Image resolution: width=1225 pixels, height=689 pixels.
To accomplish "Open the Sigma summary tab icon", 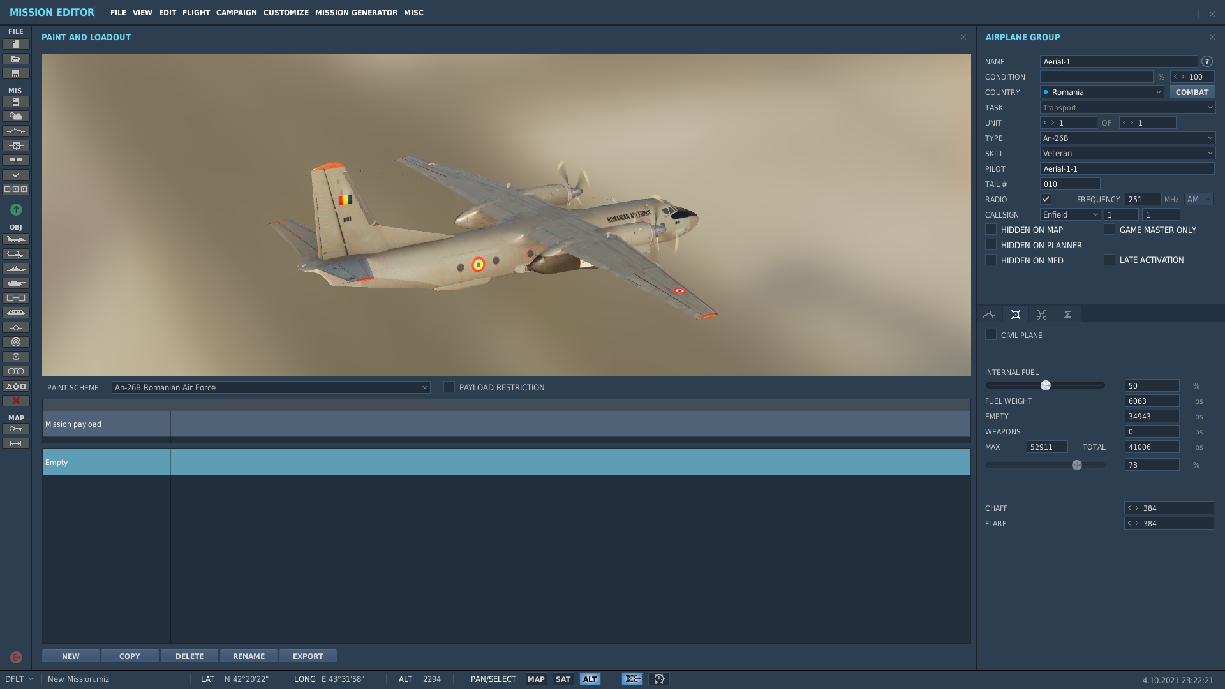I will [1067, 315].
